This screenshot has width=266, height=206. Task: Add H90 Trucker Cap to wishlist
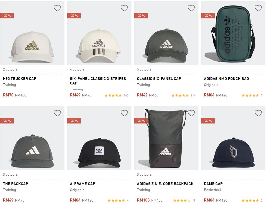[x=57, y=8]
